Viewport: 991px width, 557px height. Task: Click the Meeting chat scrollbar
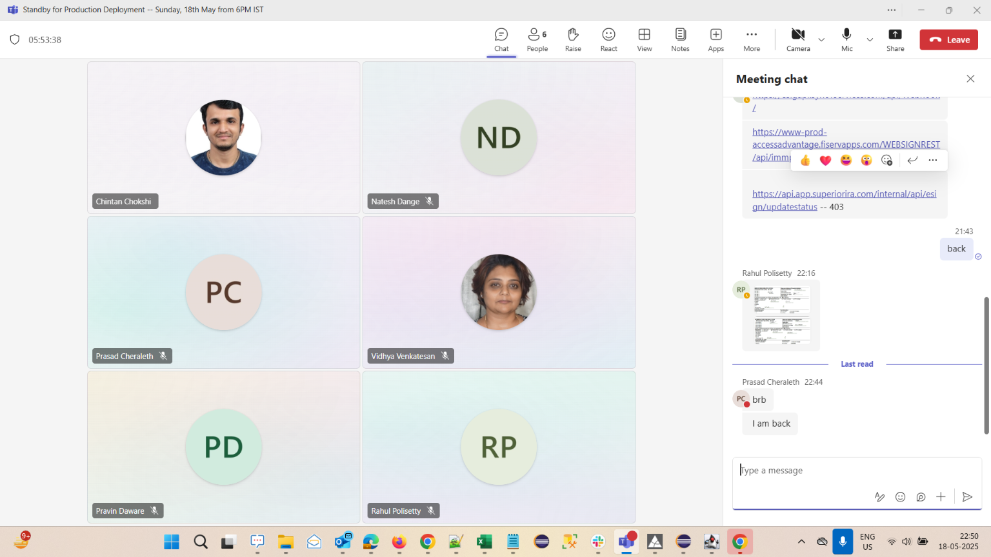pos(986,366)
